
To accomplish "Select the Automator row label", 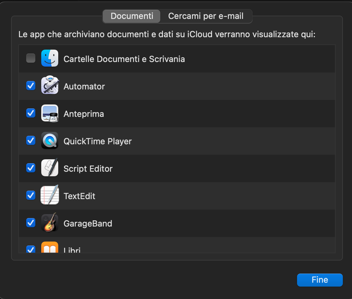I will [x=84, y=87].
